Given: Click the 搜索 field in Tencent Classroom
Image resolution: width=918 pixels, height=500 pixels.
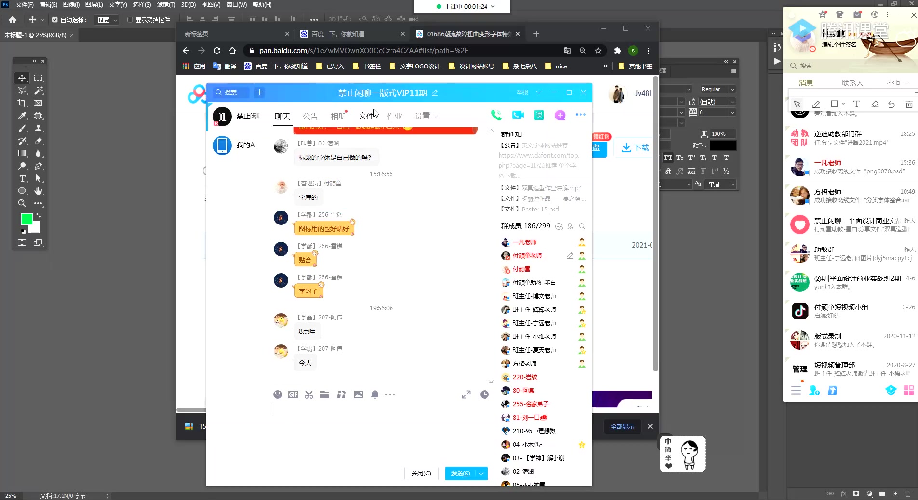Looking at the screenshot, I should coord(851,66).
